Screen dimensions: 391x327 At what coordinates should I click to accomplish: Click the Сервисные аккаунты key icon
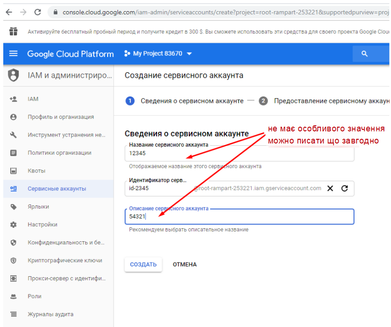pos(14,189)
